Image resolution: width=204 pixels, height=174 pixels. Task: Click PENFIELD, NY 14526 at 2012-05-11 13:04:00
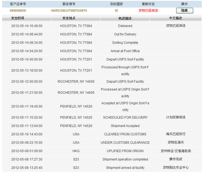click(x=76, y=126)
